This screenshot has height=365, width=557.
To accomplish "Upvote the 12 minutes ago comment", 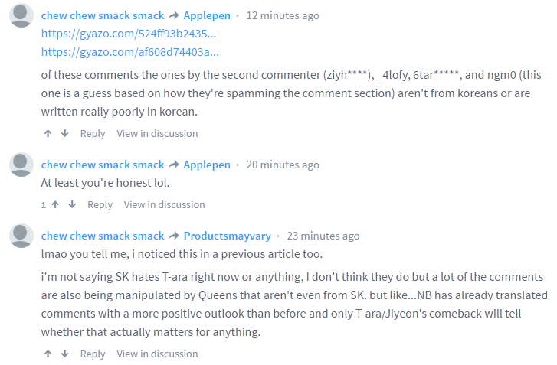I will click(48, 134).
